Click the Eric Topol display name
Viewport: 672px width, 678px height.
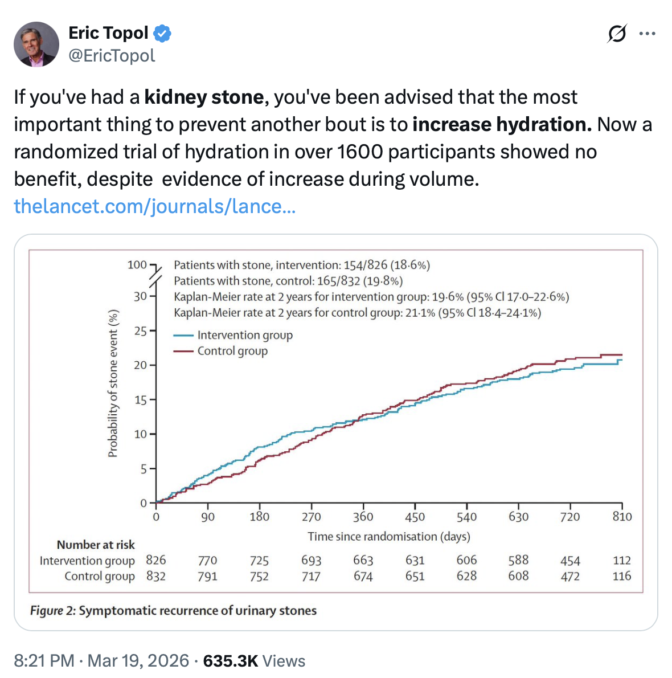(x=108, y=33)
